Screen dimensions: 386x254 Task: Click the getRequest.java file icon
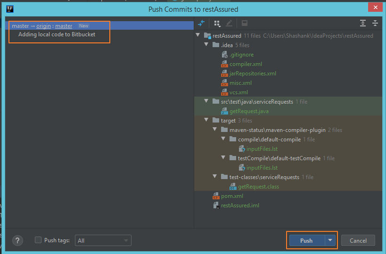pos(224,111)
